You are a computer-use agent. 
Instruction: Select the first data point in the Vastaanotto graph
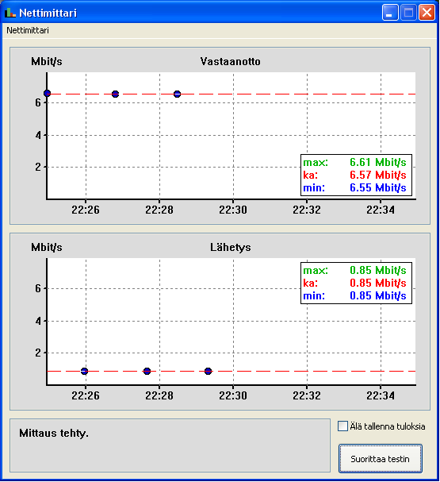[47, 93]
